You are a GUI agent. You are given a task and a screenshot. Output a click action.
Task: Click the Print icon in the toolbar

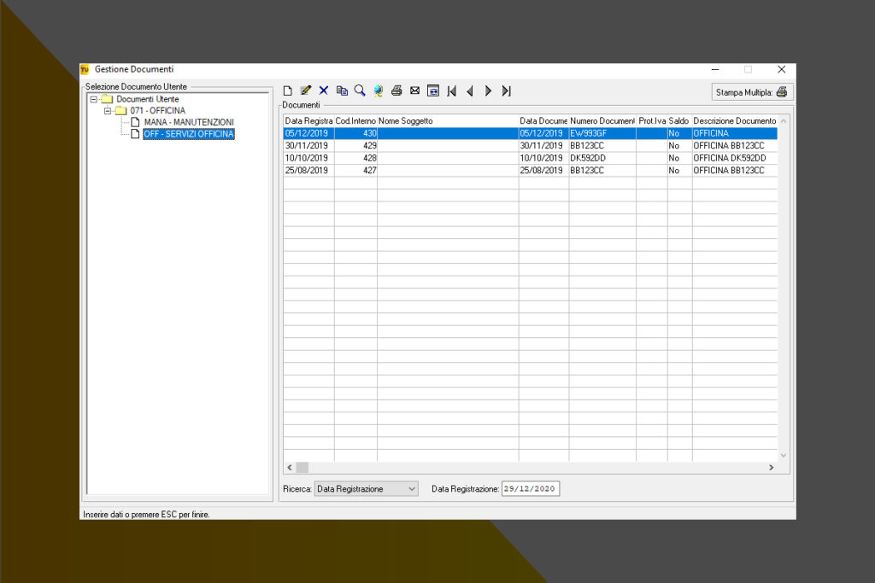click(396, 90)
